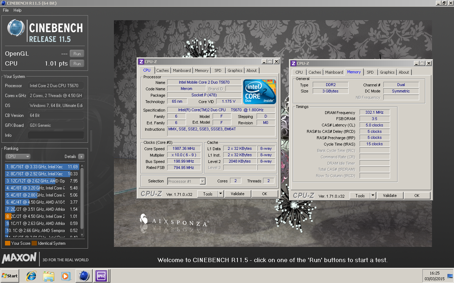Select ranking entry 8C/16T @ 3.33 GHz
454x283 pixels.
(x=42, y=166)
